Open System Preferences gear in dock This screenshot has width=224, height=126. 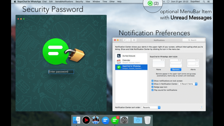click(x=124, y=120)
